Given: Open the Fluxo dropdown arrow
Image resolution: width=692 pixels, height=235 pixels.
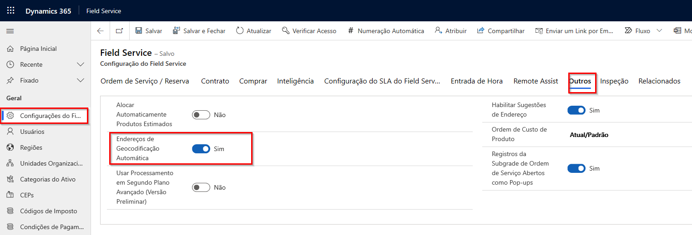Looking at the screenshot, I should tap(659, 31).
